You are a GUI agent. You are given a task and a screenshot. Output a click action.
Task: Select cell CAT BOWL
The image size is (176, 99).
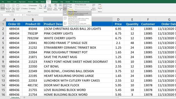tap(78, 66)
